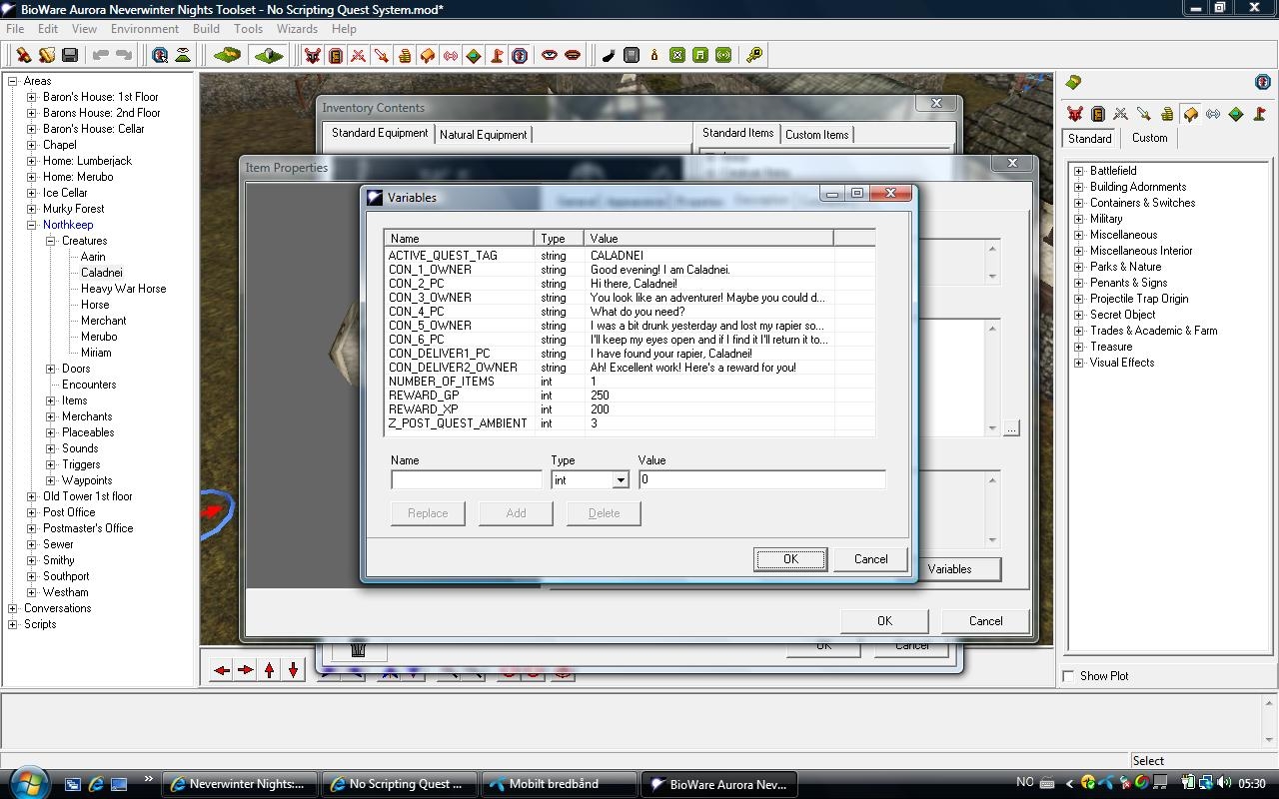The height and width of the screenshot is (799, 1279).
Task: Select the gold coins merchant icon in right palette
Action: click(x=1166, y=115)
